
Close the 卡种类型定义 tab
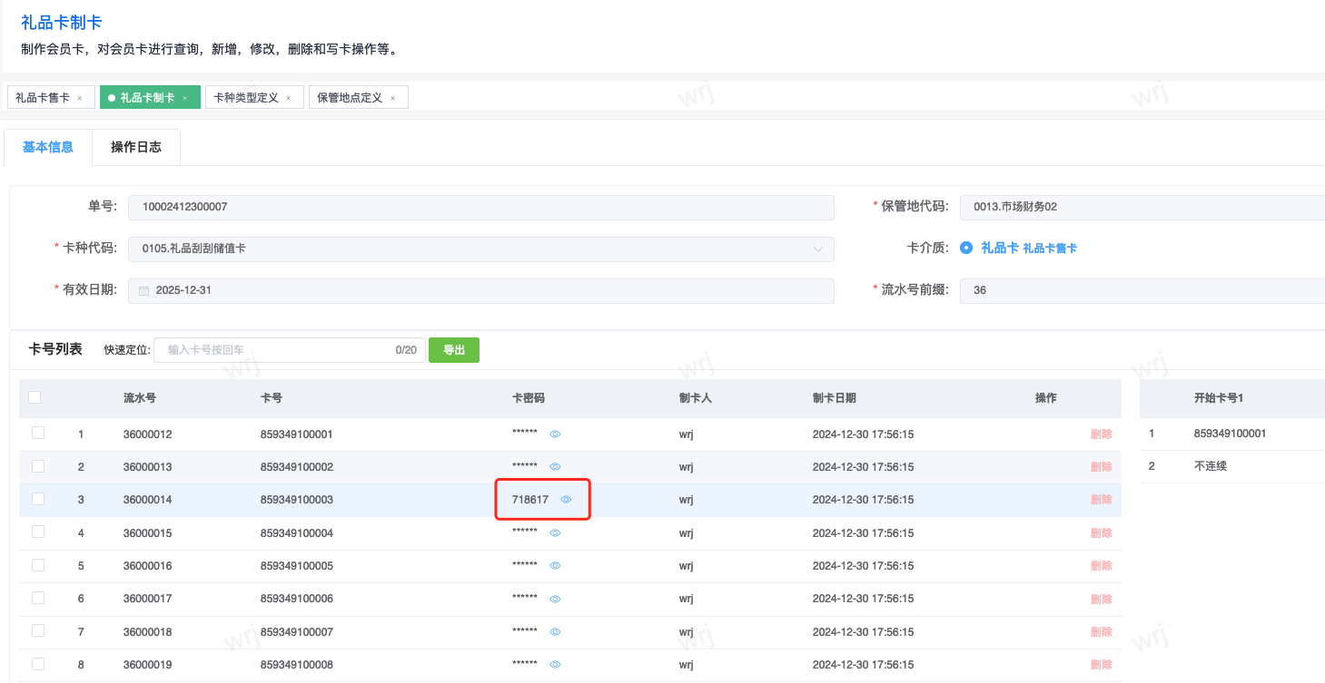(289, 98)
